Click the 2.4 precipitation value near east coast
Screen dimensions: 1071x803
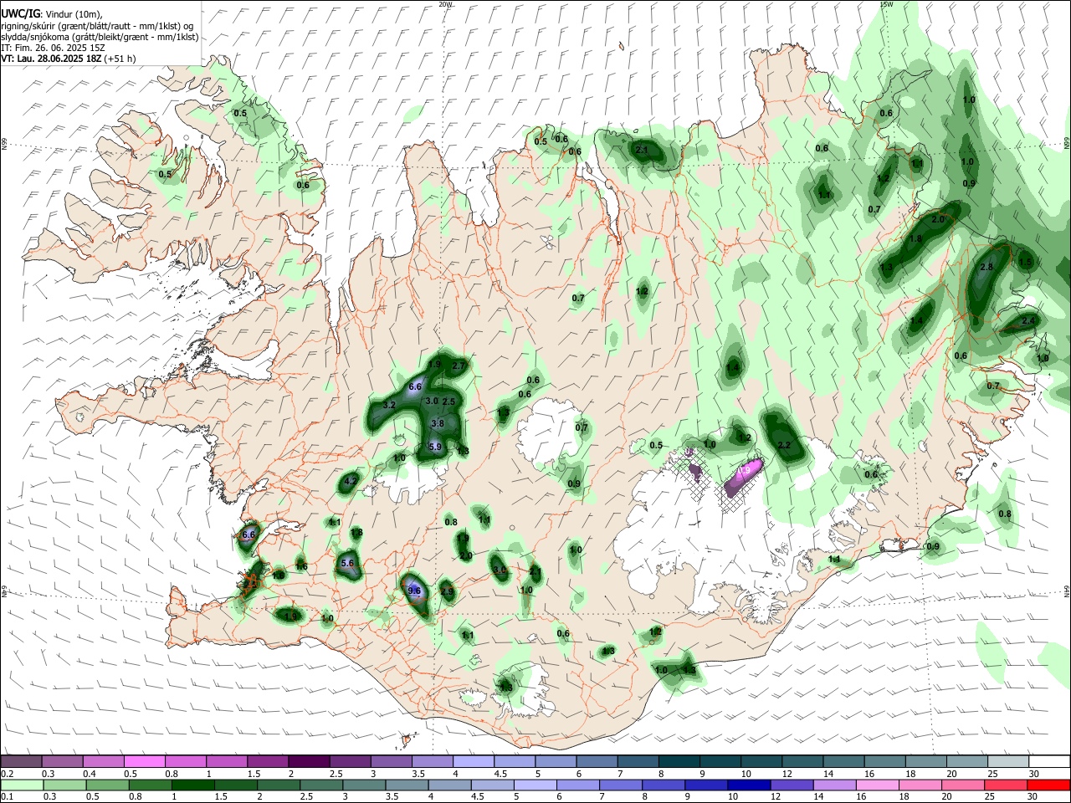pos(1028,321)
